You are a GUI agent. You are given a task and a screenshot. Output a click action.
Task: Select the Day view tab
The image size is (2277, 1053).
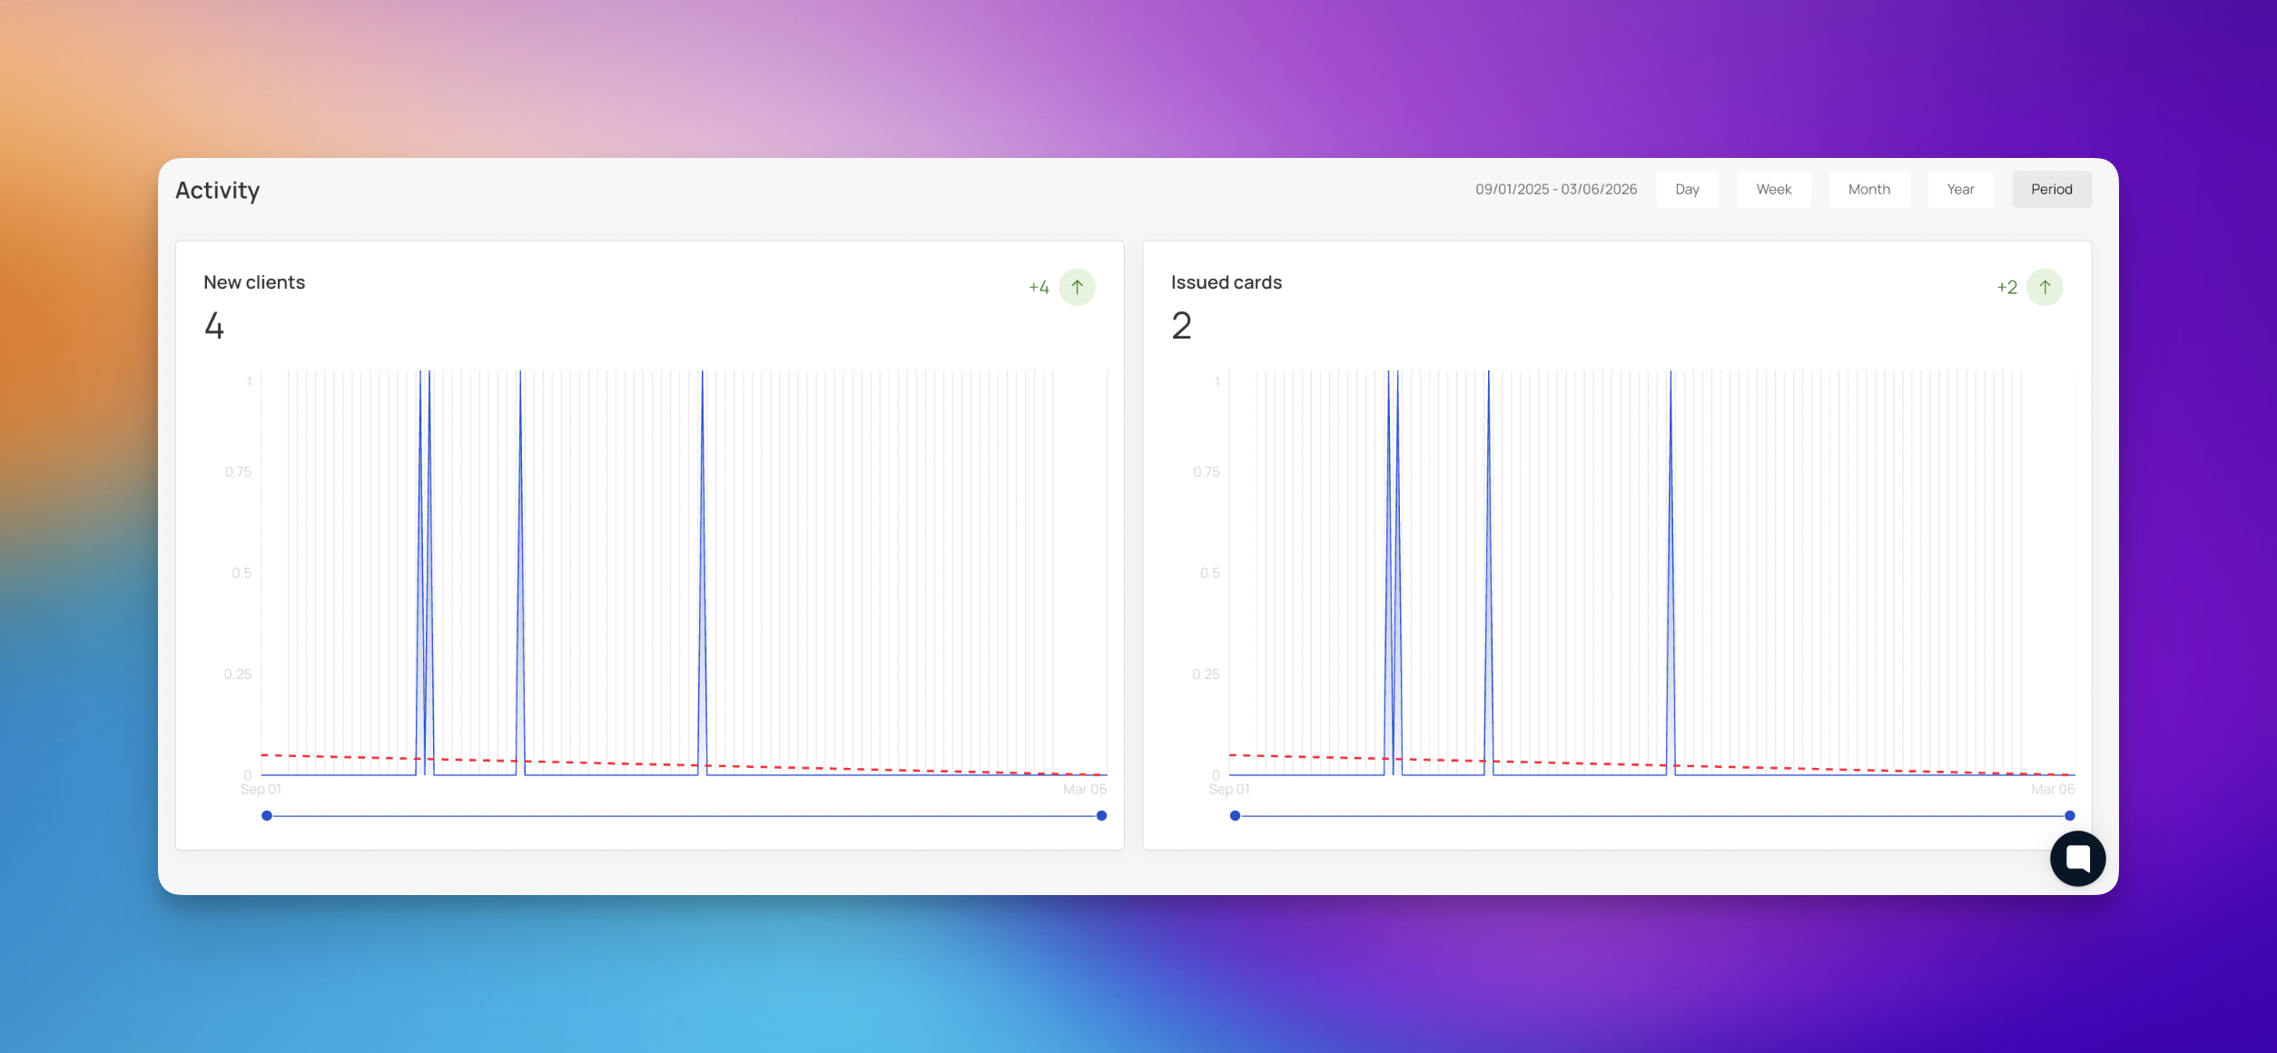[x=1687, y=189]
